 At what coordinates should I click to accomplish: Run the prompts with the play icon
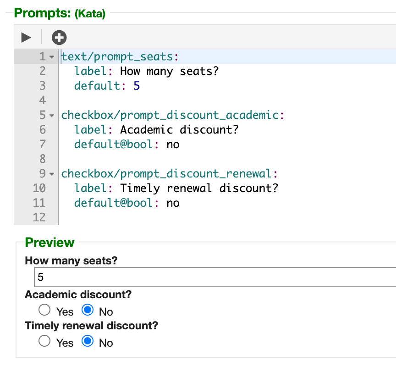point(26,38)
